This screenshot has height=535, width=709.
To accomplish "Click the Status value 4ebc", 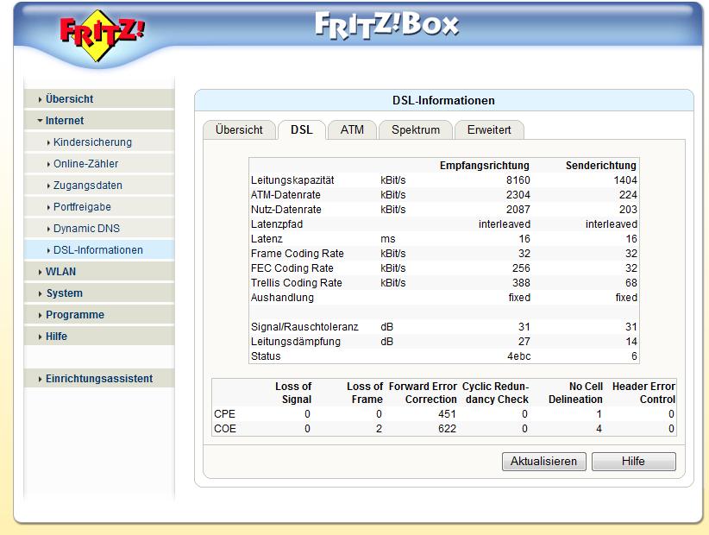I will pos(518,356).
